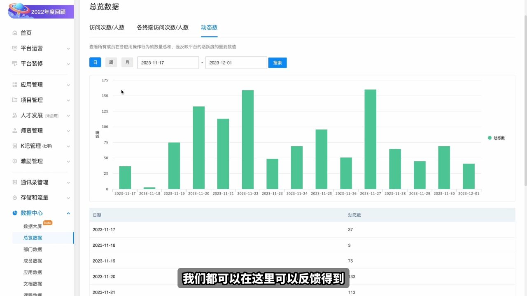Click the 平台运营 monitor icon
Image resolution: width=527 pixels, height=296 pixels.
point(15,48)
